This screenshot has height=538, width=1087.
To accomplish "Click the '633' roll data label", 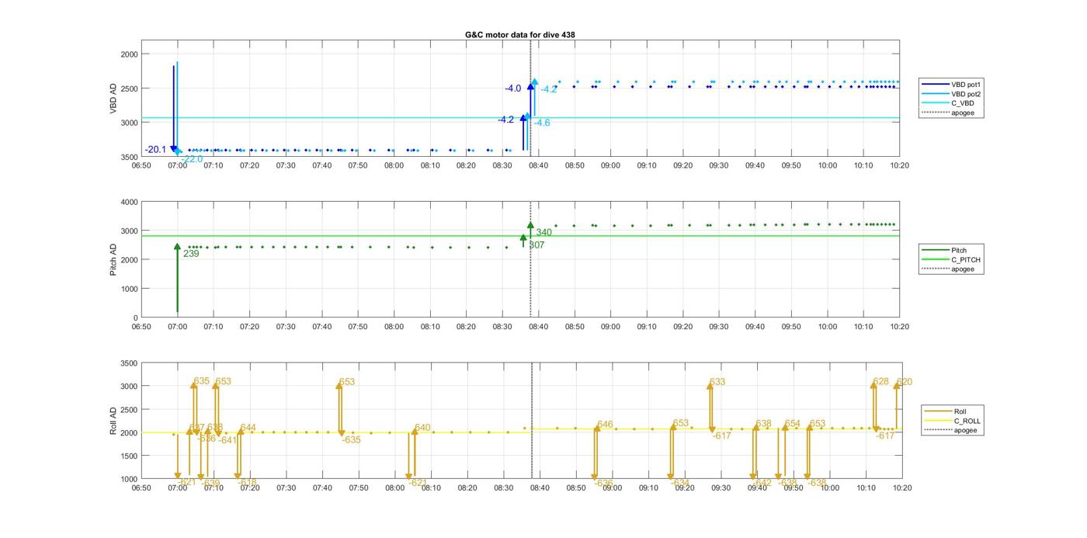I will (x=717, y=382).
